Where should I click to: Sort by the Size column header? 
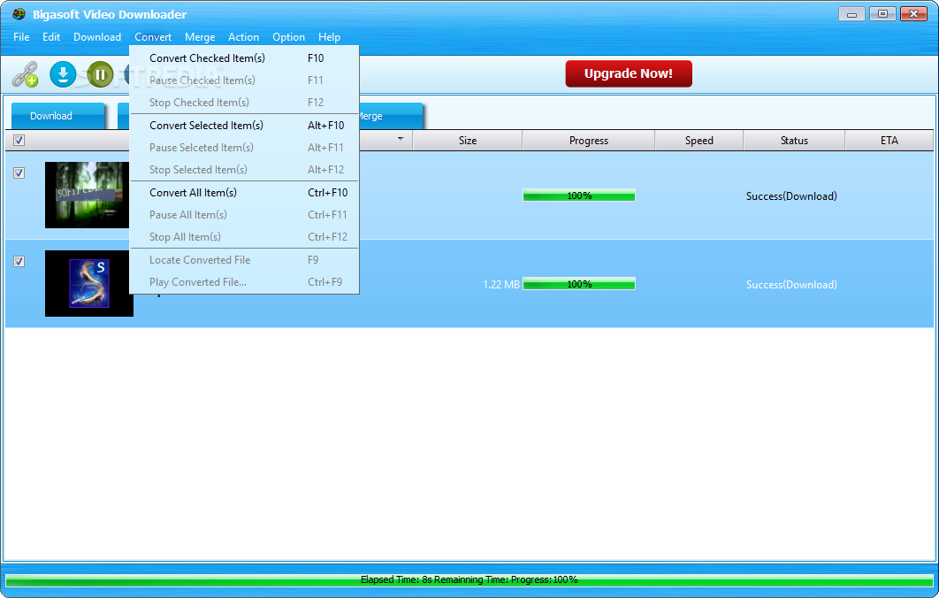[x=468, y=141]
